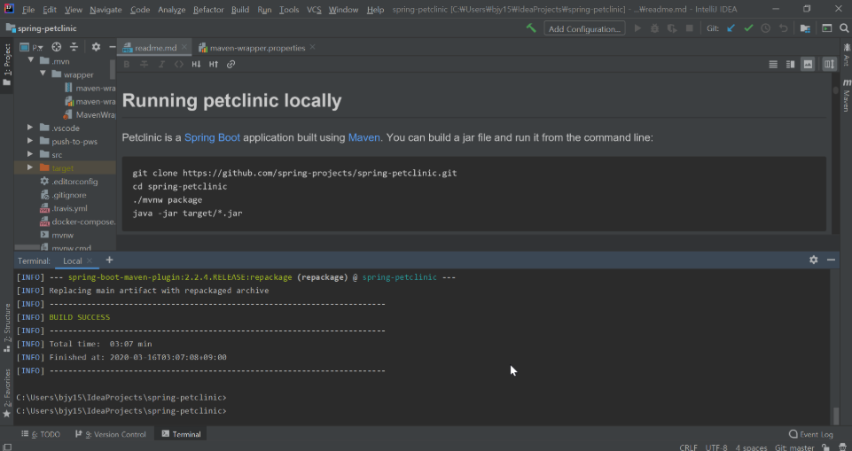Screen dimensions: 852x451
Task: Expand the src folder in project tree
Action: [31, 154]
